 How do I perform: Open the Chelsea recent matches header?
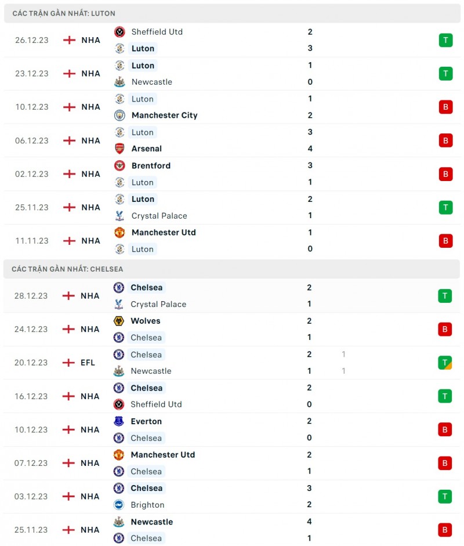click(x=67, y=269)
